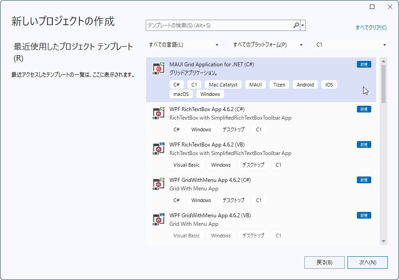
Task: Select WPF RichTextBox App 4.6.2 (VB) title
Action: click(207, 144)
